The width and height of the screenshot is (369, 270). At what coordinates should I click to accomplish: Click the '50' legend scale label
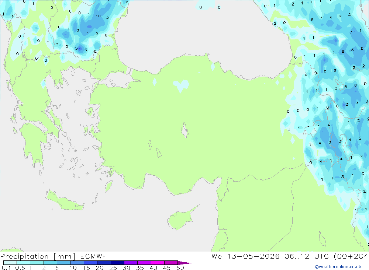180,268
